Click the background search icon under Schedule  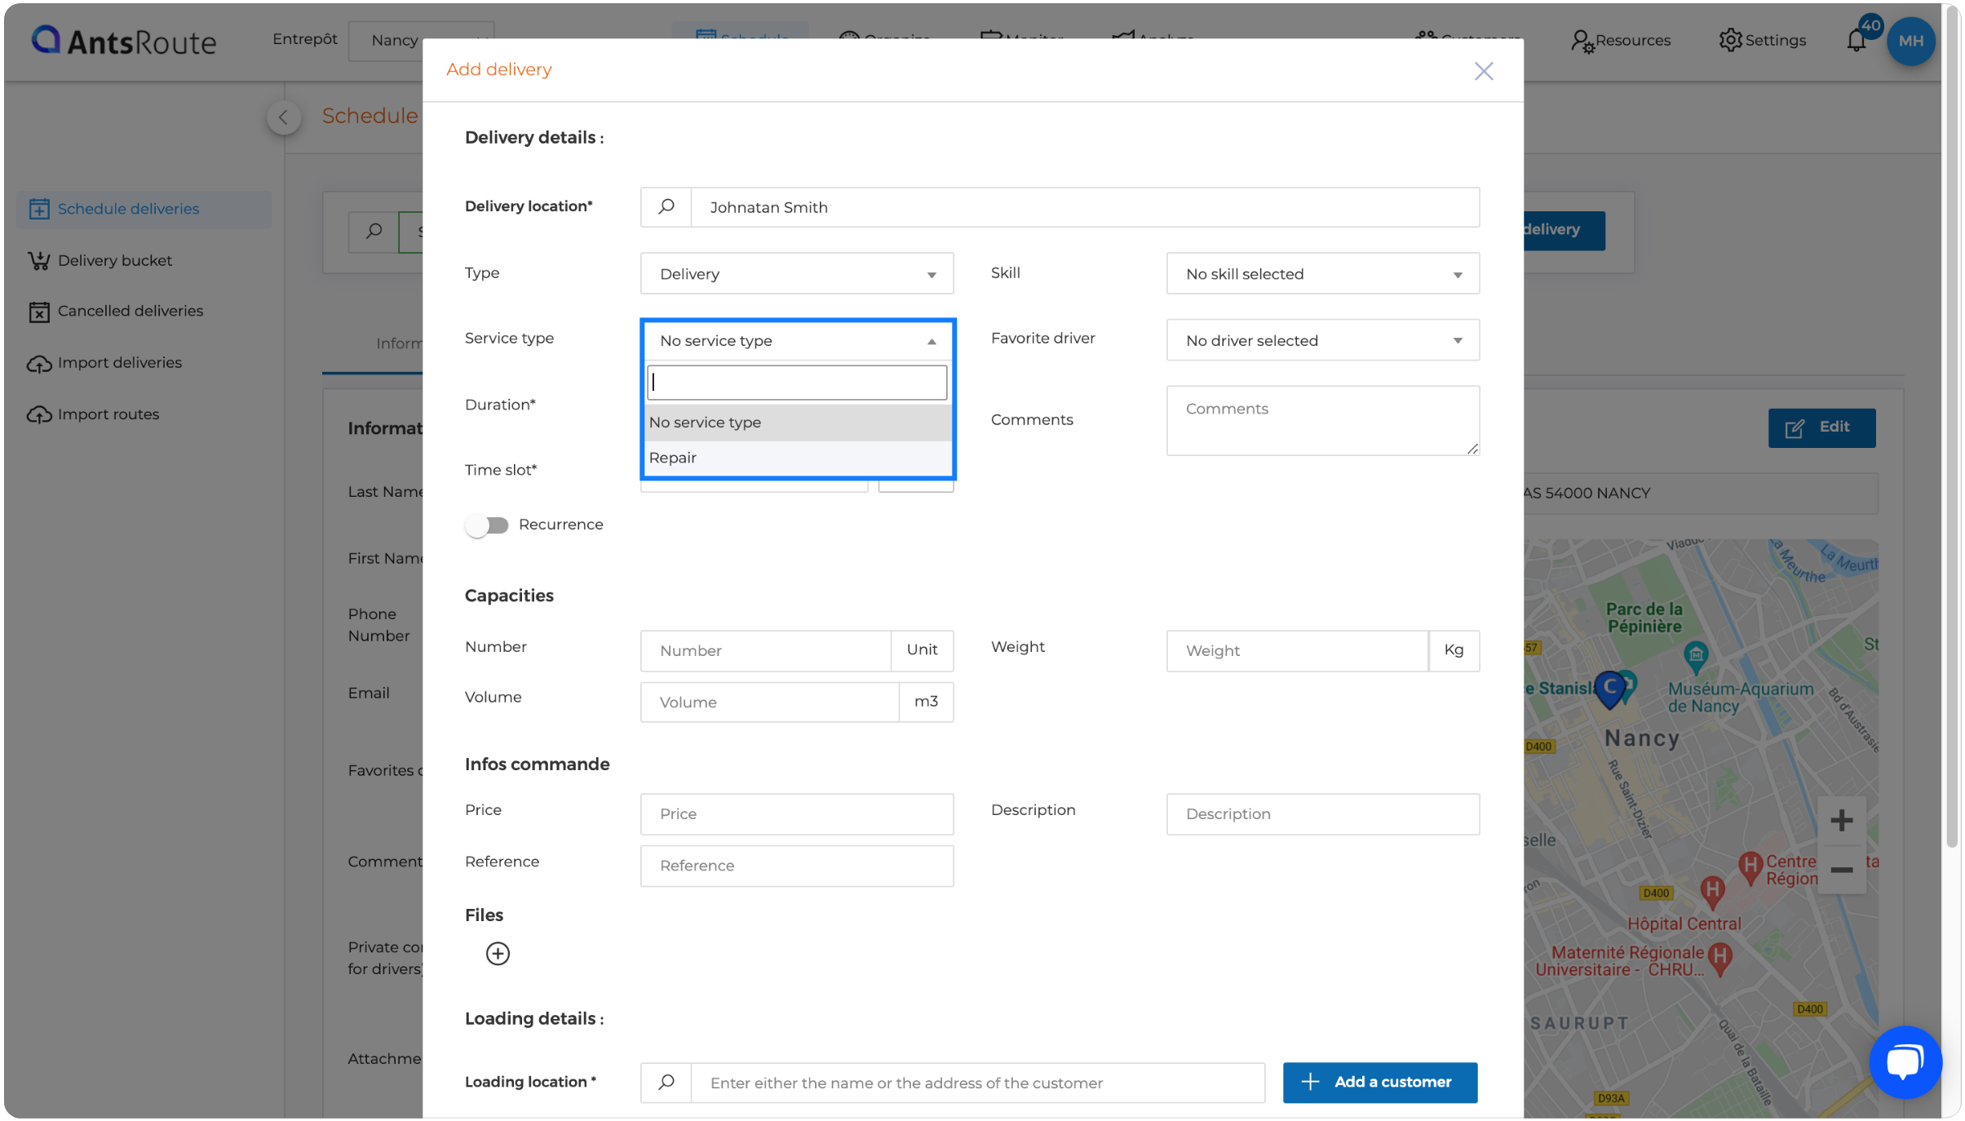pos(374,231)
